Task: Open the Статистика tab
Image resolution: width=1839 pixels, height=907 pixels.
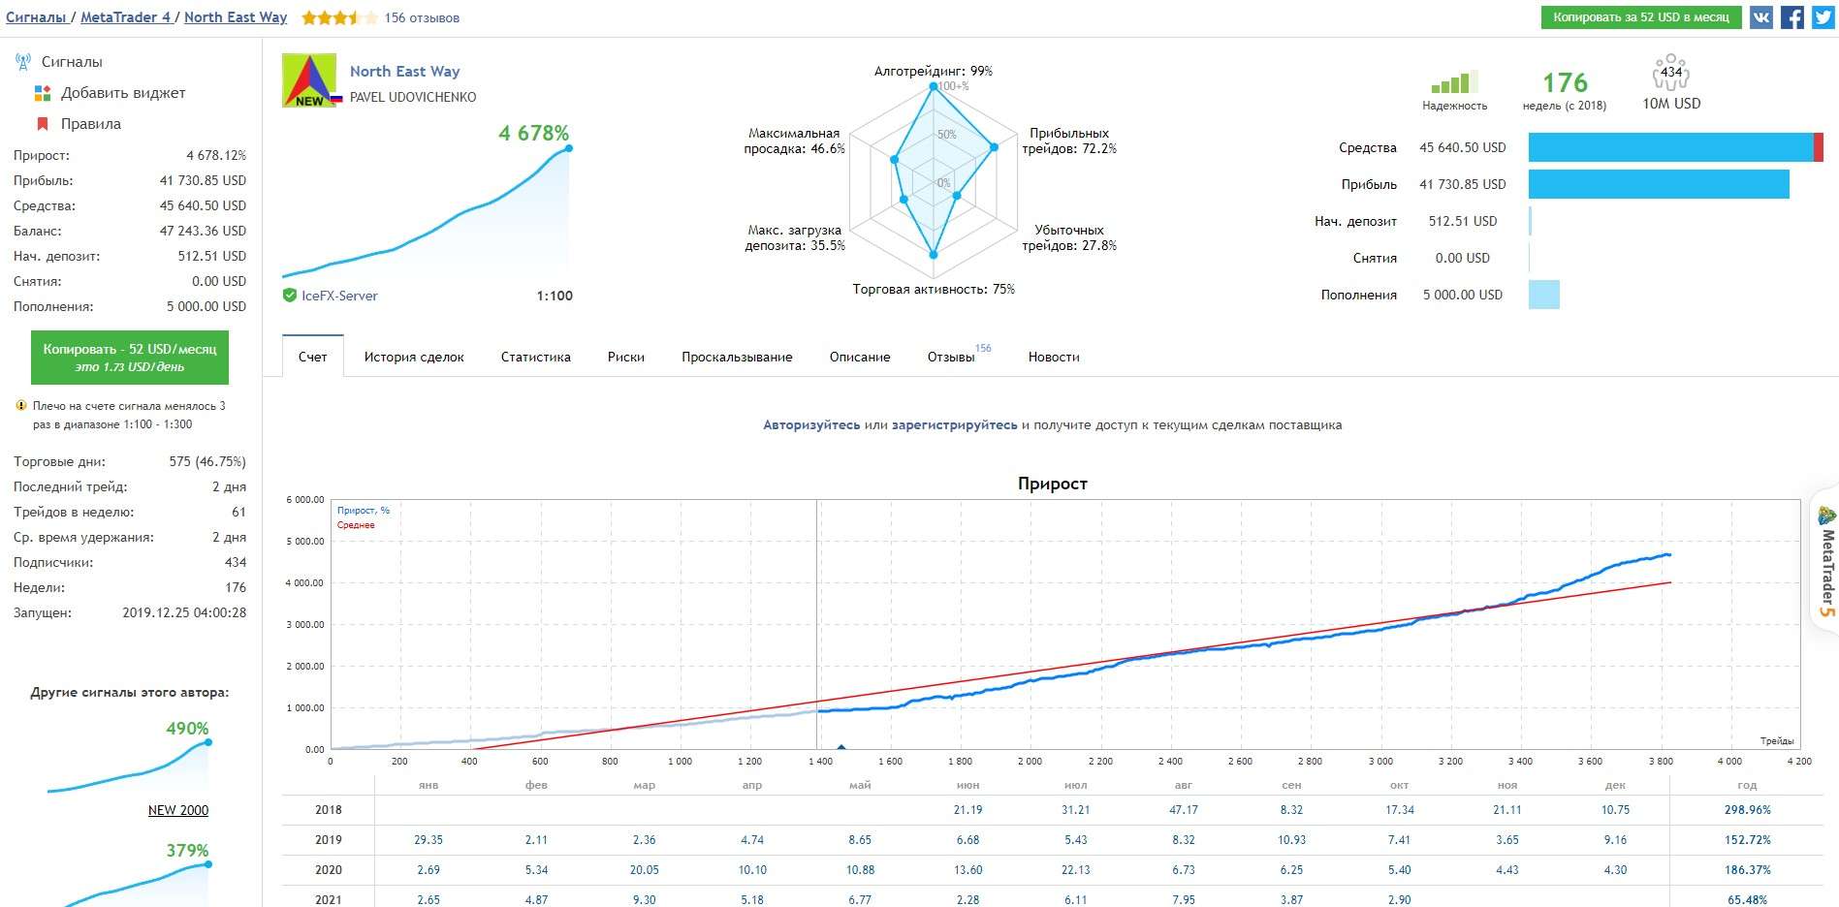Action: click(536, 357)
